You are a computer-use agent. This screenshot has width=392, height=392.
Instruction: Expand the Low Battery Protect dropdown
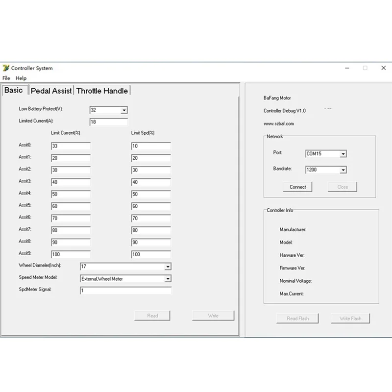[x=123, y=110]
